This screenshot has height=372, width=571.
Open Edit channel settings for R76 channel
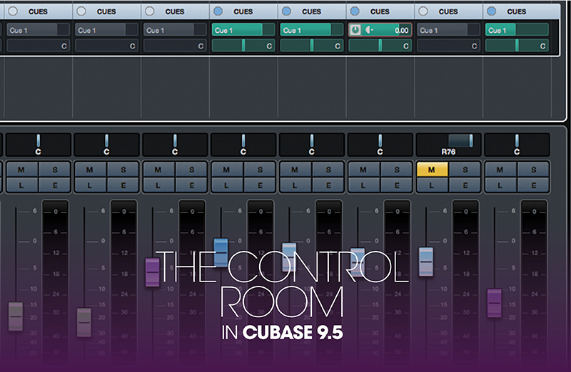pos(465,185)
